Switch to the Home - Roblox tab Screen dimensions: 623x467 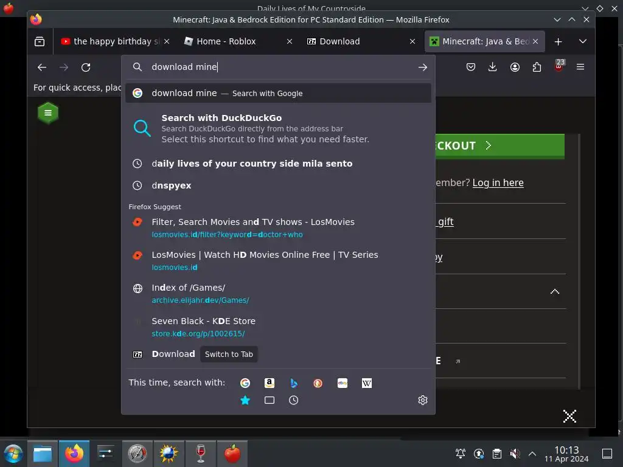[234, 41]
